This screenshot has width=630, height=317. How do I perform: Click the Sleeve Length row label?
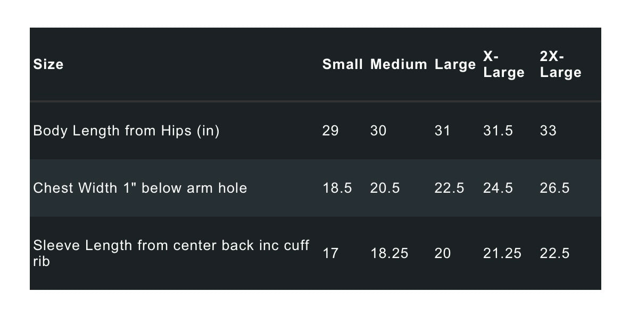pyautogui.click(x=171, y=253)
